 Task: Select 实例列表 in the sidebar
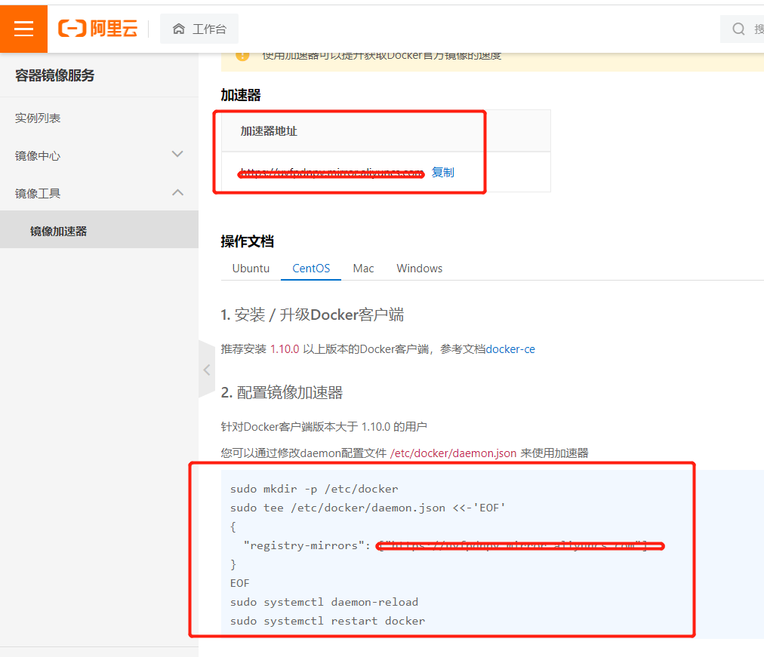click(x=38, y=118)
